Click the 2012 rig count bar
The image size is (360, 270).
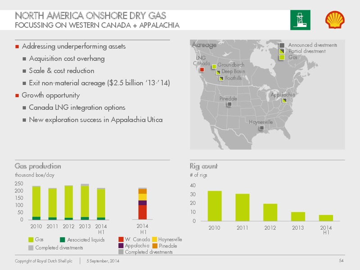point(270,212)
